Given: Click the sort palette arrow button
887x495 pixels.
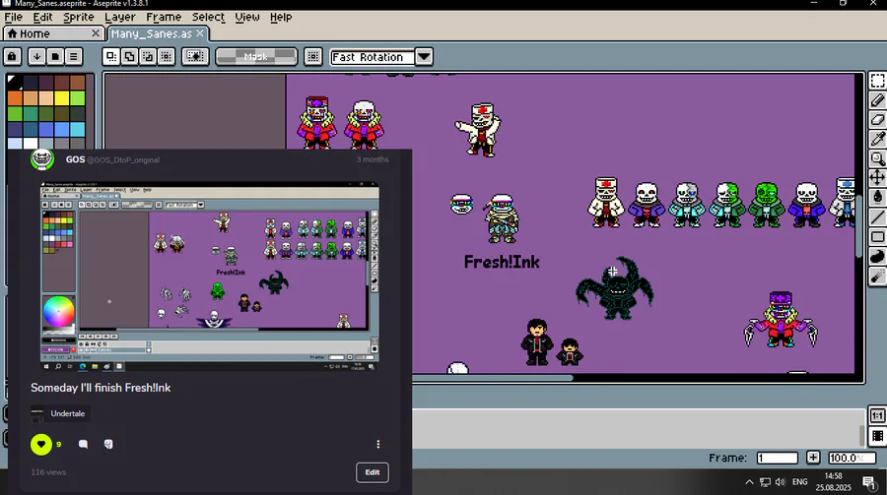Looking at the screenshot, I should click(x=36, y=56).
